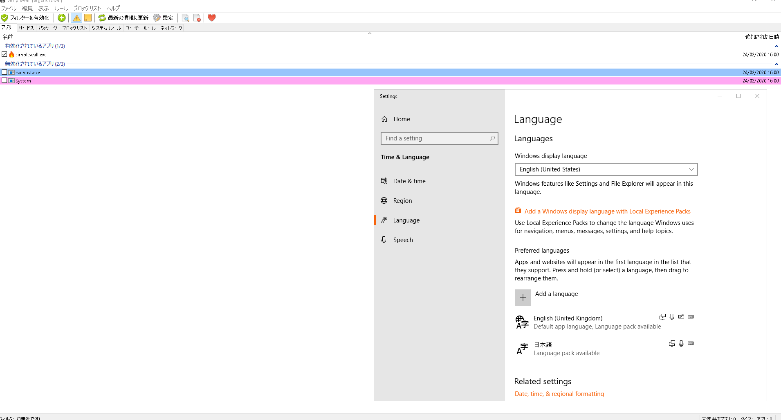Uncheck the simplewall.exe checkbox
The image size is (781, 420).
pos(4,54)
